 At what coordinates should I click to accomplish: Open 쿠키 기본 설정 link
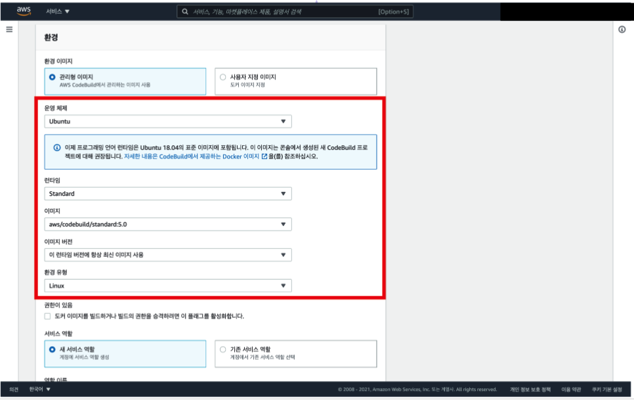click(607, 390)
